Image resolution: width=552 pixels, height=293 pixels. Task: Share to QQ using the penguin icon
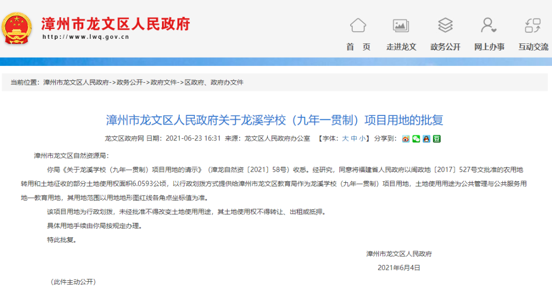tap(426, 138)
